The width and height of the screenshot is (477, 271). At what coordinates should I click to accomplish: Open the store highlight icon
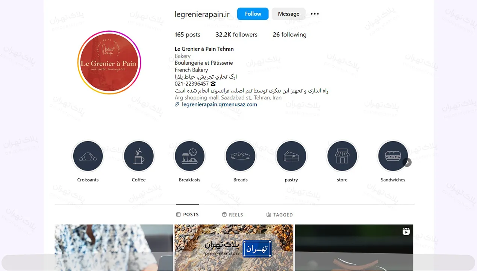pos(342,156)
